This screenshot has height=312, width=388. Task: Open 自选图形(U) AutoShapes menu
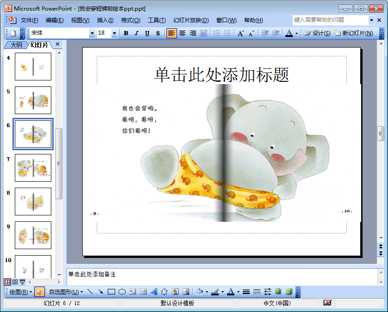66,292
